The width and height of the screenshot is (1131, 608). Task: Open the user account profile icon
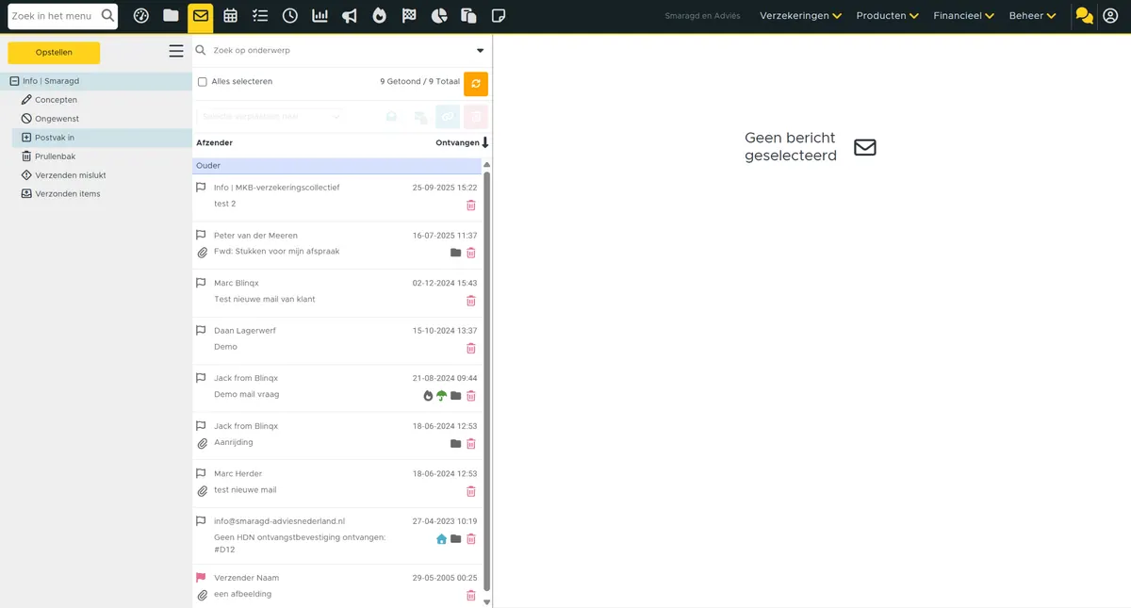(1110, 16)
